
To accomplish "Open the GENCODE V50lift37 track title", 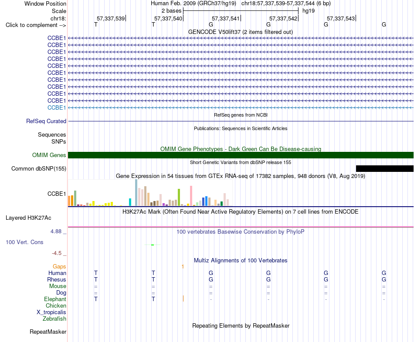I will [240, 32].
